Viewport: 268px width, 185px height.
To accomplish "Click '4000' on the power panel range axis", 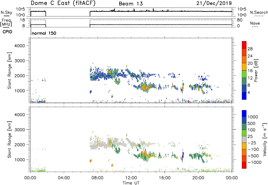I will (20, 46).
